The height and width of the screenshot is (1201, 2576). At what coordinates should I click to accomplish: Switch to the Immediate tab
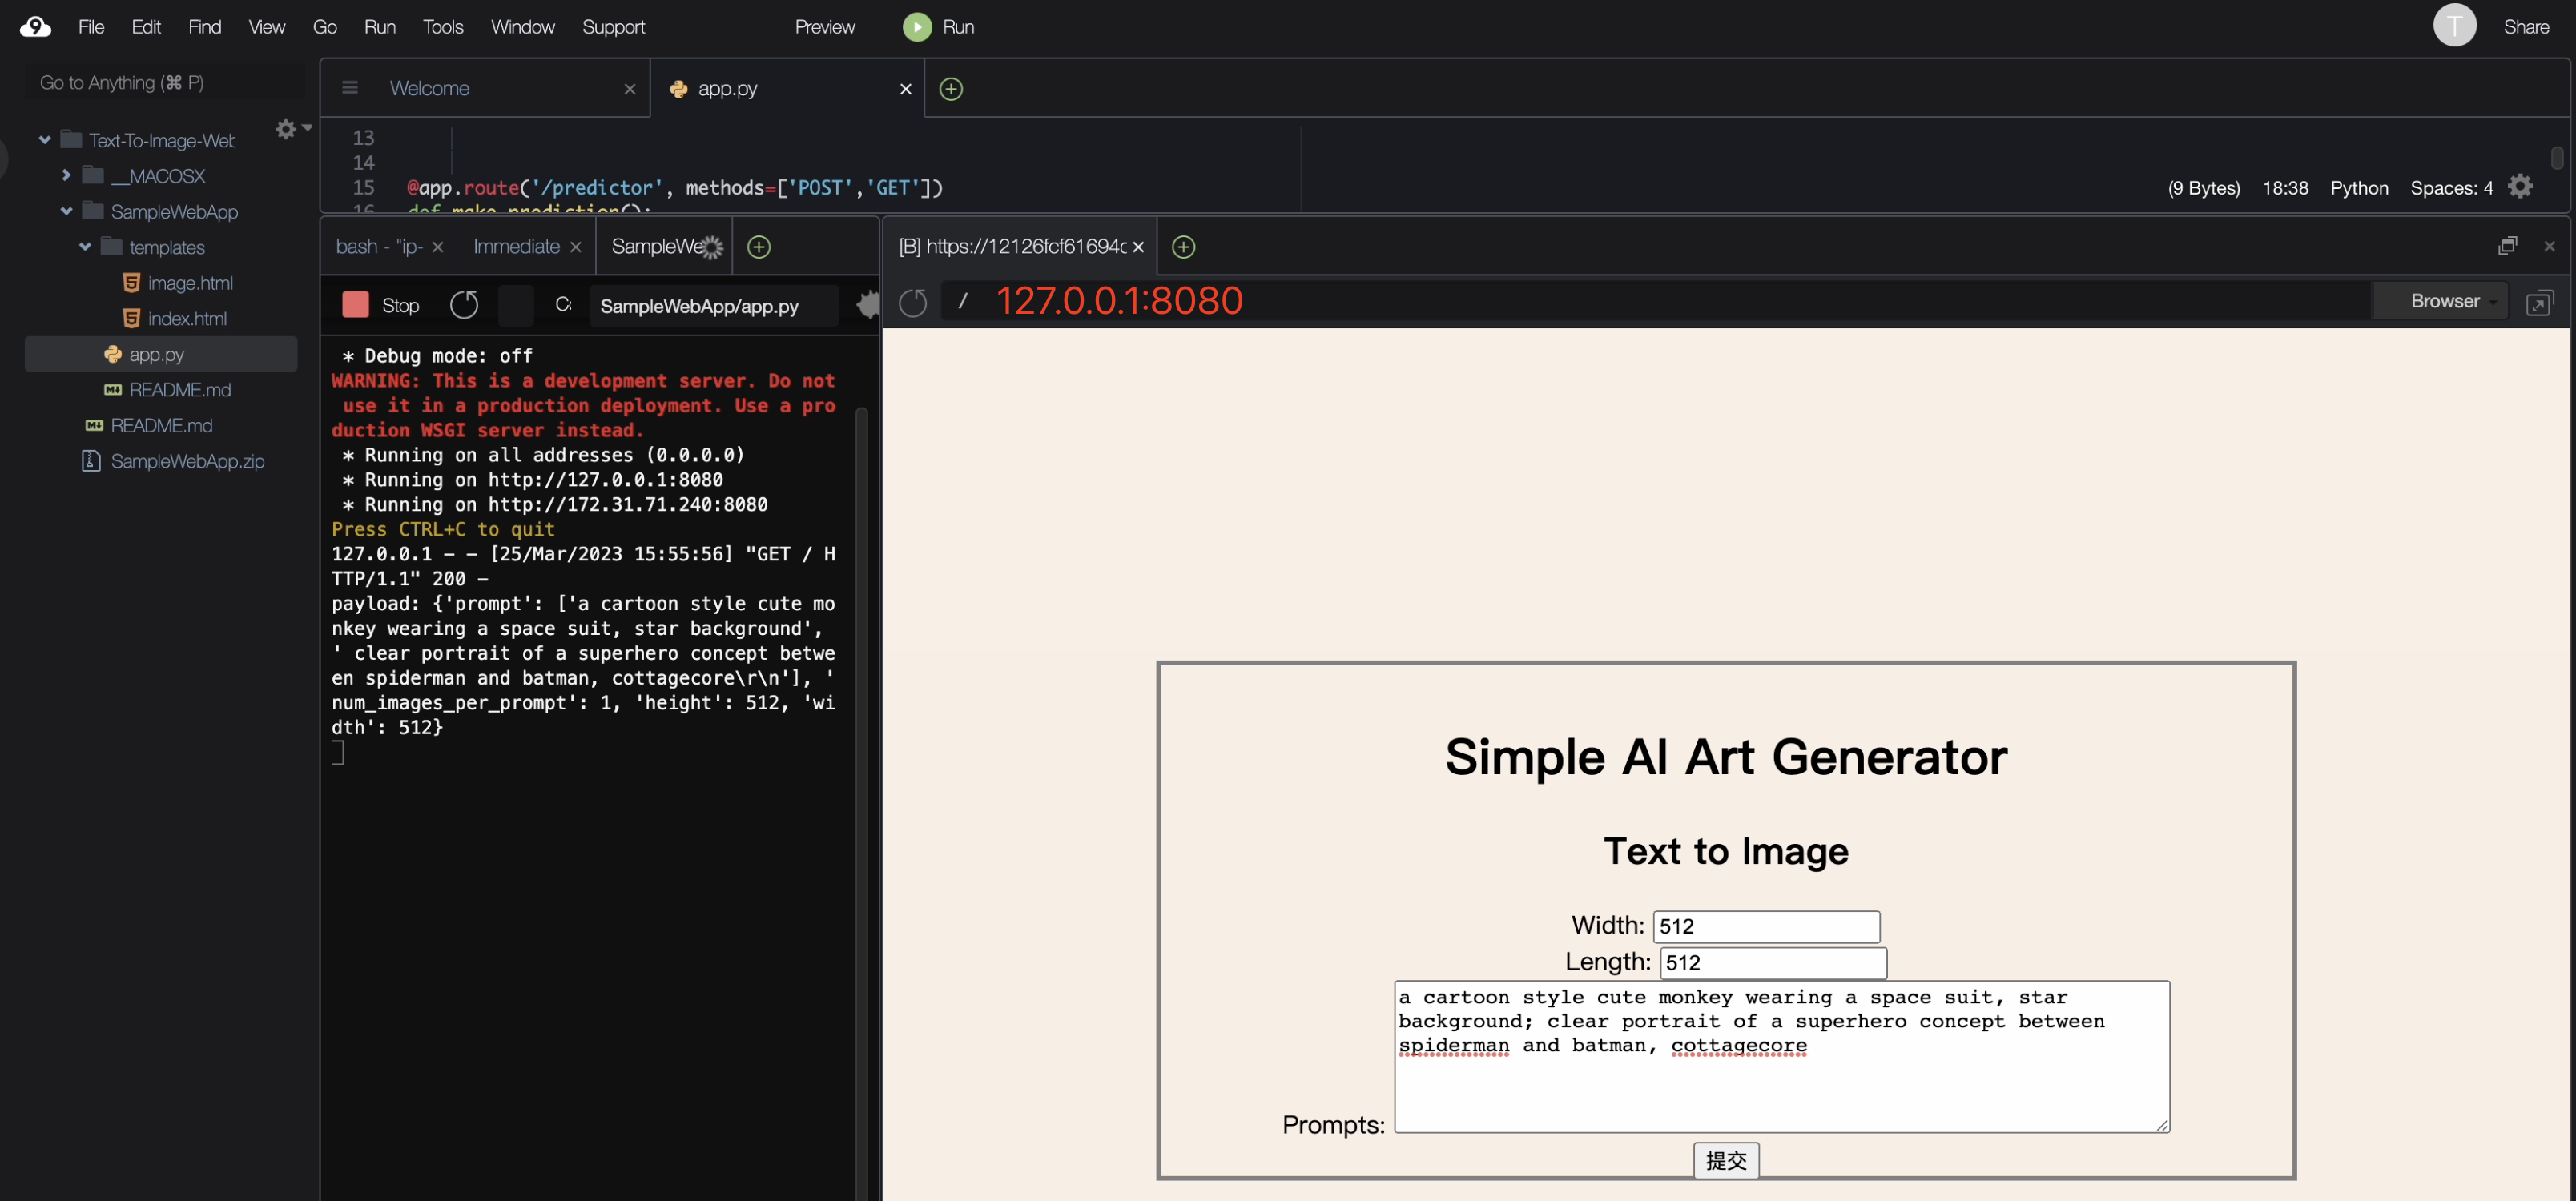(x=516, y=247)
